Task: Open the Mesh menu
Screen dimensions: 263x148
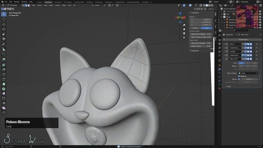Action: pos(51,5)
